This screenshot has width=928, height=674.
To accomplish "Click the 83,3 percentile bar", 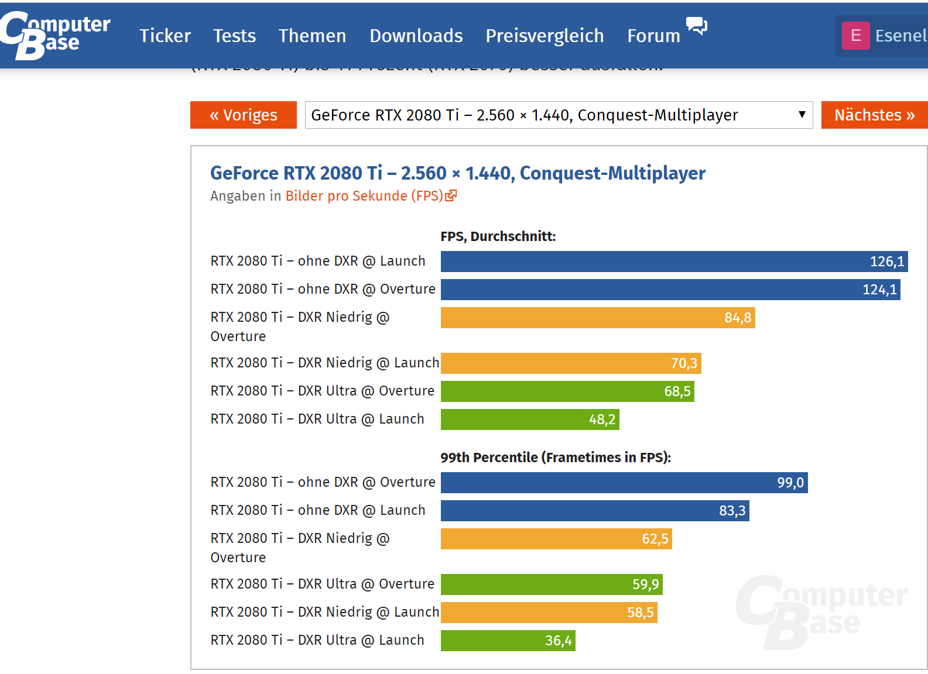I will pos(595,511).
